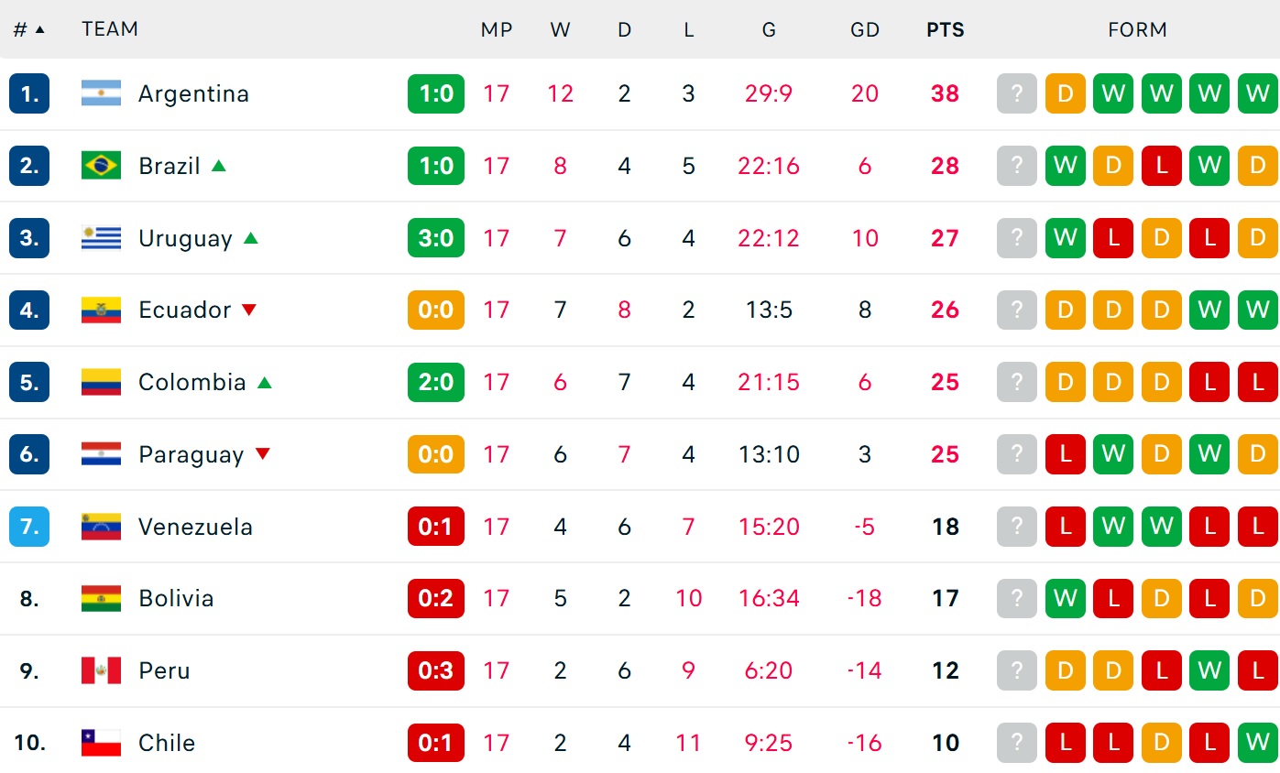Viewport: 1280px width, 773px height.
Task: Click Uruguay's green 3:0 live score badge
Action: point(436,238)
